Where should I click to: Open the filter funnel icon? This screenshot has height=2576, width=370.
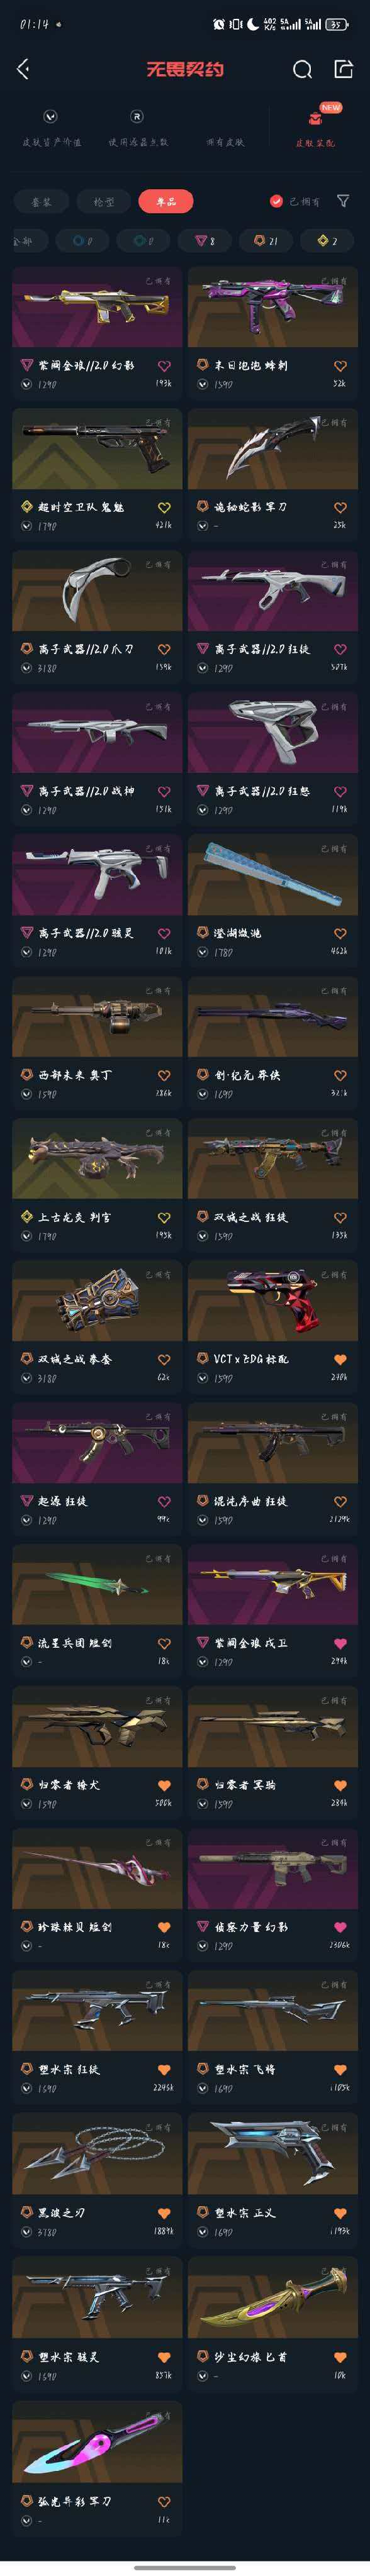point(343,201)
